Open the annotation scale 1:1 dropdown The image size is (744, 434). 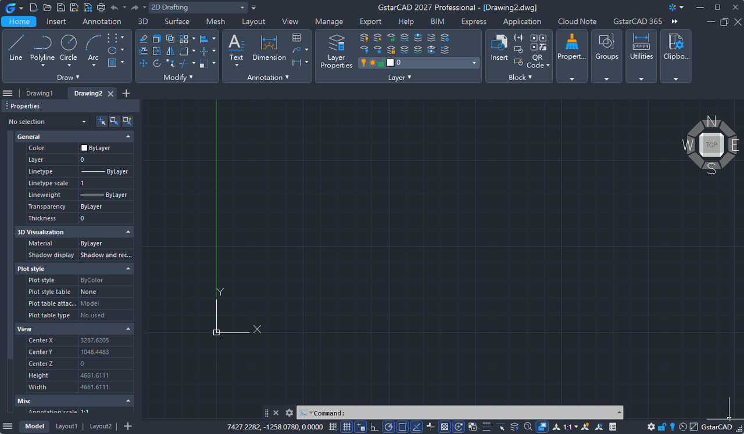tap(570, 427)
